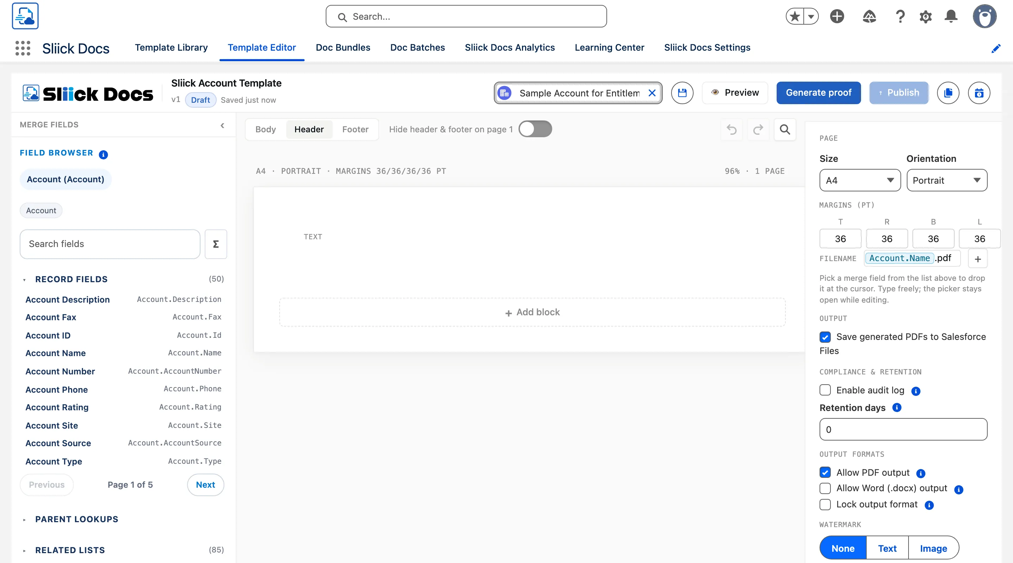Image resolution: width=1013 pixels, height=563 pixels.
Task: Go to Next page of fields
Action: coord(205,485)
